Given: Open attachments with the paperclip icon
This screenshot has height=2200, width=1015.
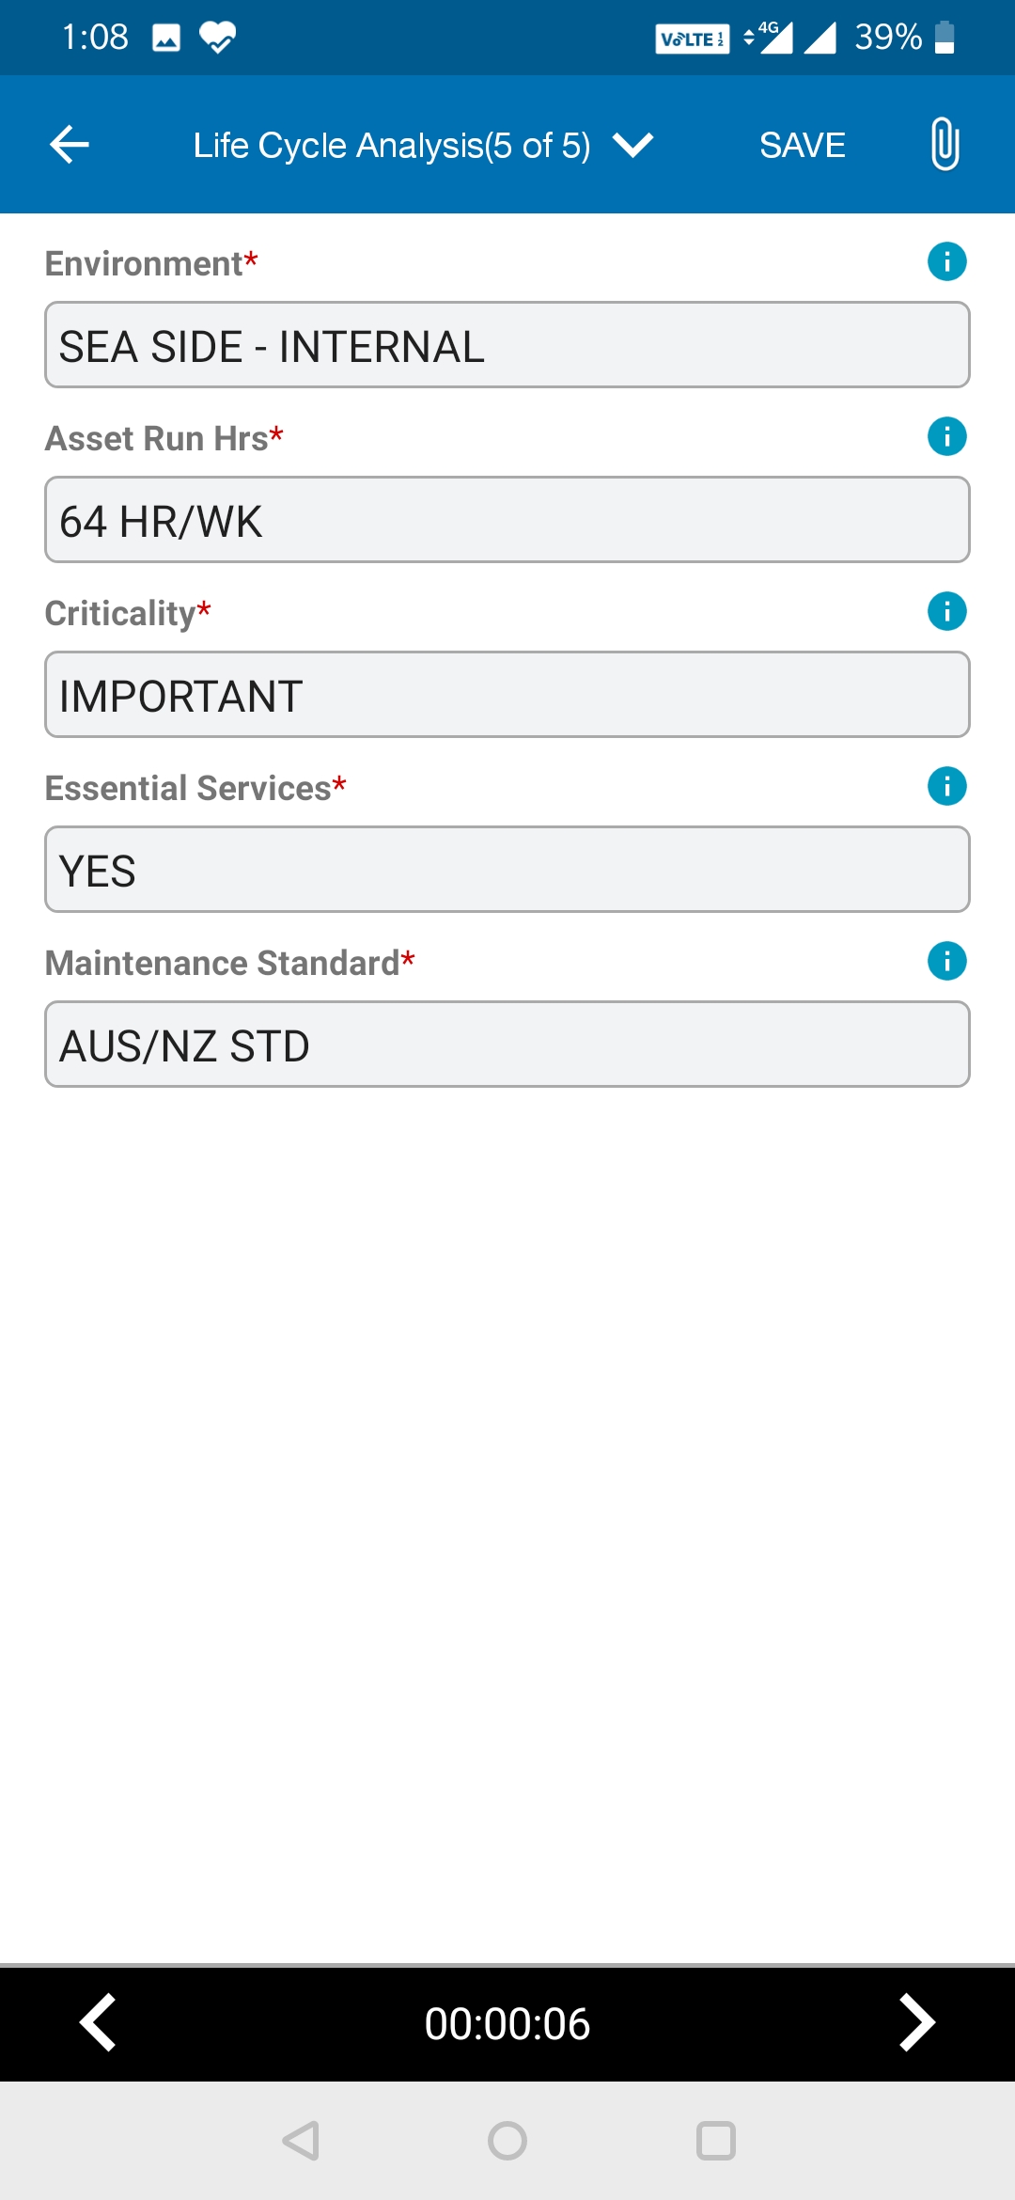Looking at the screenshot, I should point(945,145).
